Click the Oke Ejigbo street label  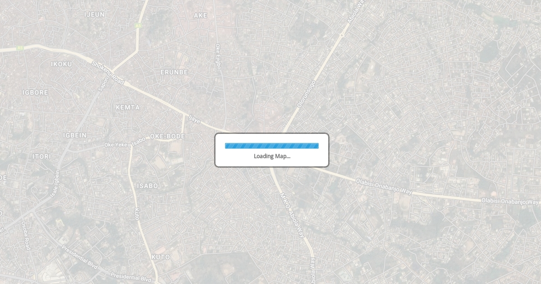[218, 56]
